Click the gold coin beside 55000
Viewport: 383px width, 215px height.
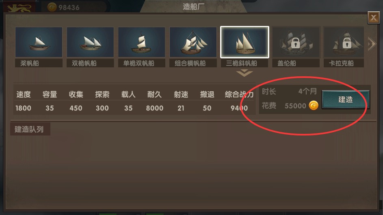click(314, 105)
